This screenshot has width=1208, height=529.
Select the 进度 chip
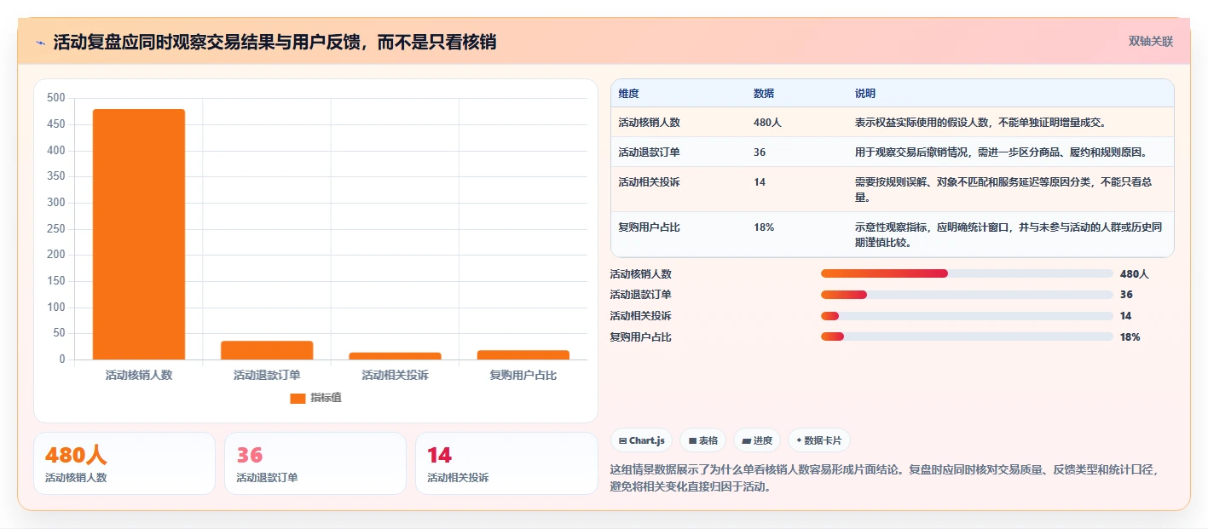tap(757, 440)
